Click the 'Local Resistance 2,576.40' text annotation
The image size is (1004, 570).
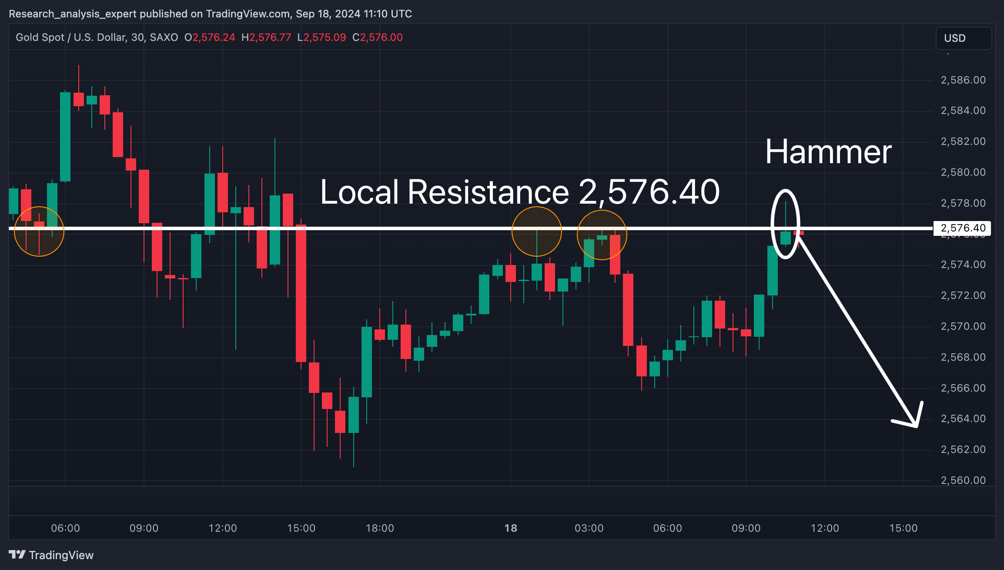pos(520,191)
